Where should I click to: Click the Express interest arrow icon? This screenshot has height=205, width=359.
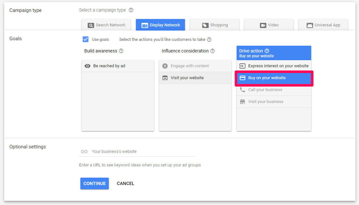click(x=242, y=66)
